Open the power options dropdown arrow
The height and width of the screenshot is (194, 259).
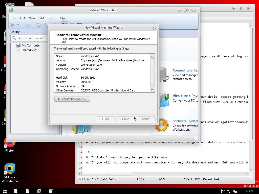[18, 25]
